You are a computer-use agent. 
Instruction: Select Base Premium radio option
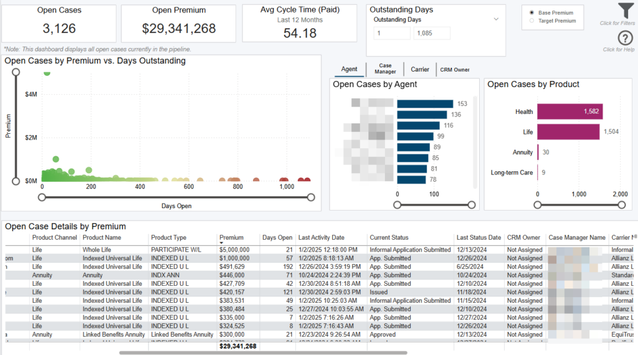click(531, 12)
